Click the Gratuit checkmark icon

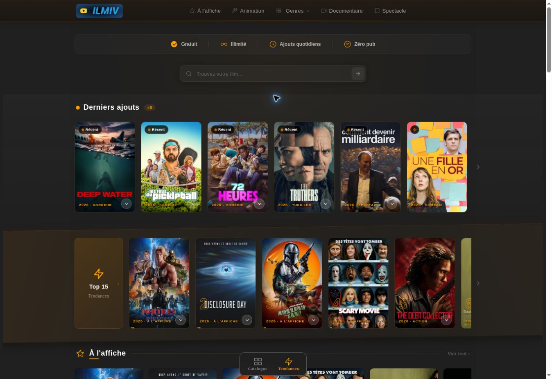174,44
